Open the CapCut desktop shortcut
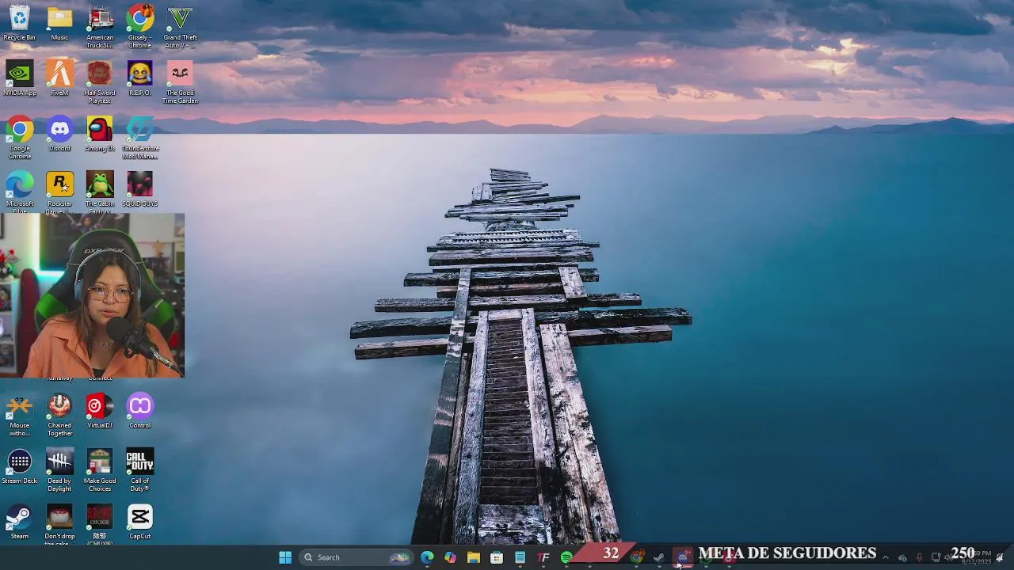The image size is (1014, 570). (x=139, y=522)
